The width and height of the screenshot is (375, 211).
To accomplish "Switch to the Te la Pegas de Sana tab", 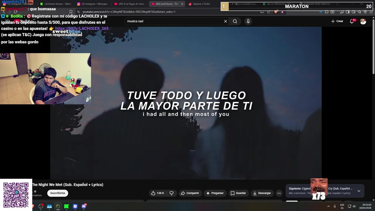I will pyautogui.click(x=130, y=4).
